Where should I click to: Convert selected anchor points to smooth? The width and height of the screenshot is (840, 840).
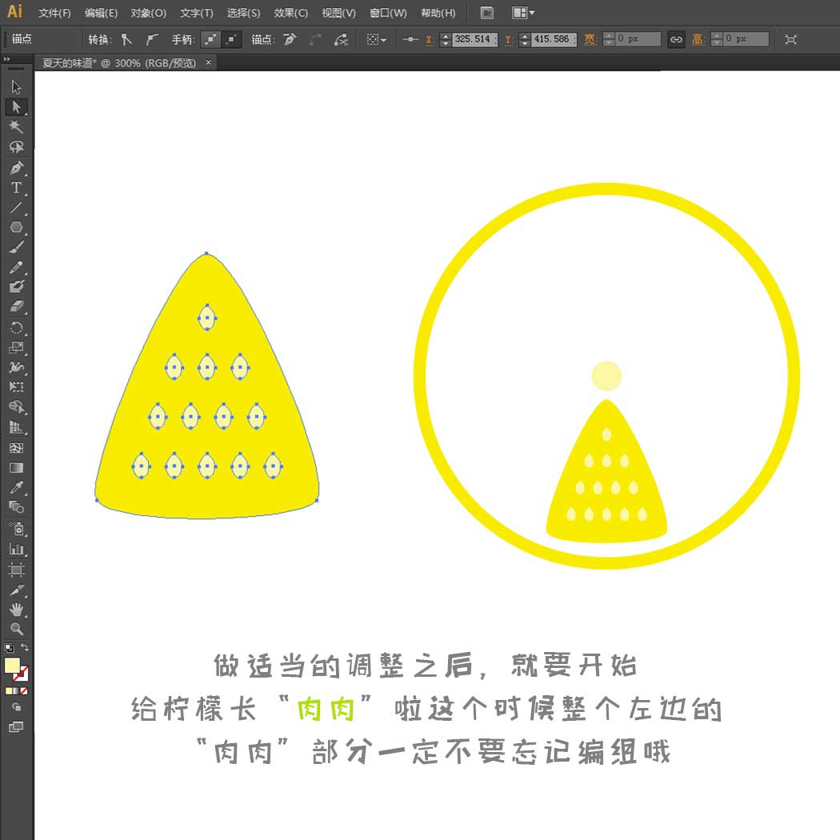coord(152,40)
